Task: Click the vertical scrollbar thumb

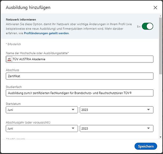Action: click(160, 46)
